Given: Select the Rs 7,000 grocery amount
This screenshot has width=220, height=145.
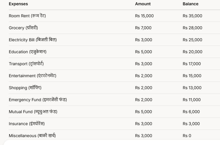Looking at the screenshot, I should [143, 28].
